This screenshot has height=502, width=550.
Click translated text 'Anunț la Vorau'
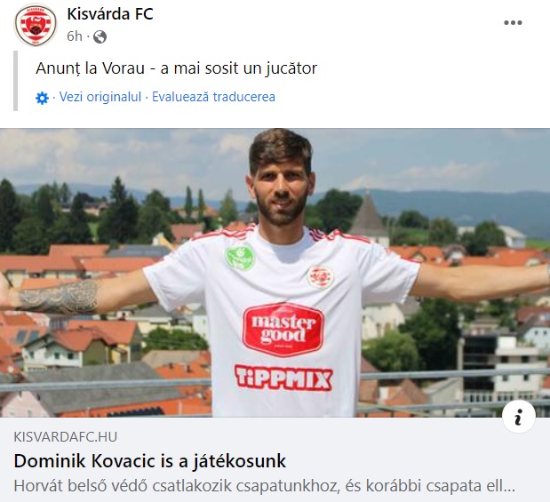(90, 68)
